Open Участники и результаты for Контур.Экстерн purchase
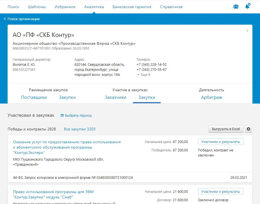 click(x=220, y=142)
